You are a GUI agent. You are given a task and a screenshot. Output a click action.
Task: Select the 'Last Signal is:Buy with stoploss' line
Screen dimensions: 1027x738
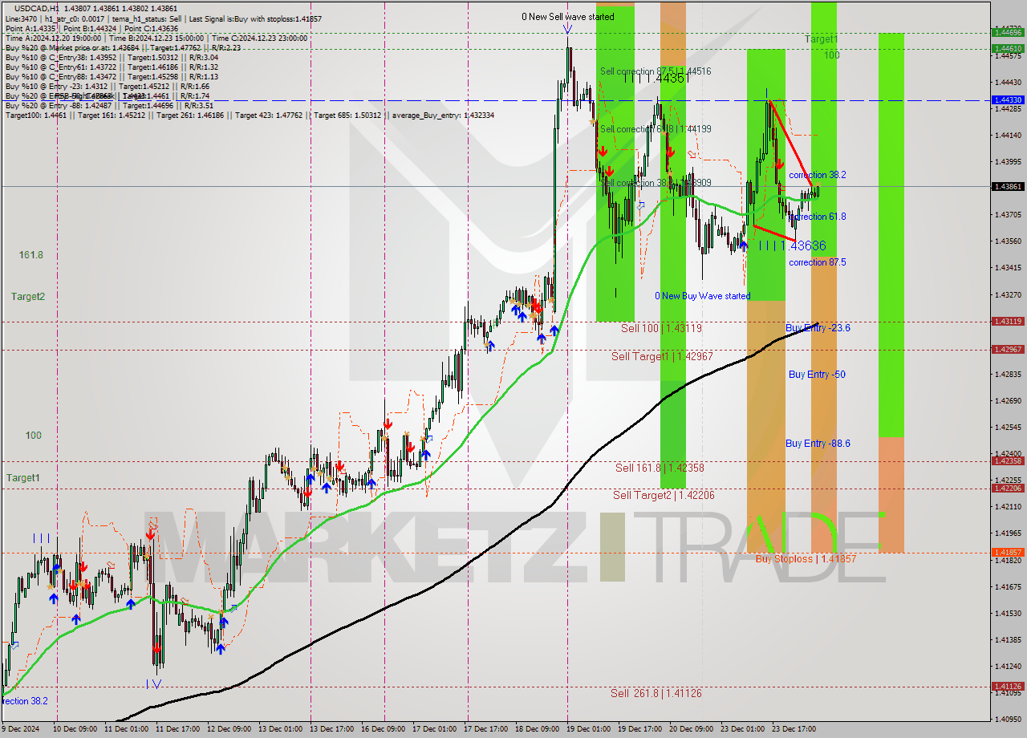tap(256, 18)
